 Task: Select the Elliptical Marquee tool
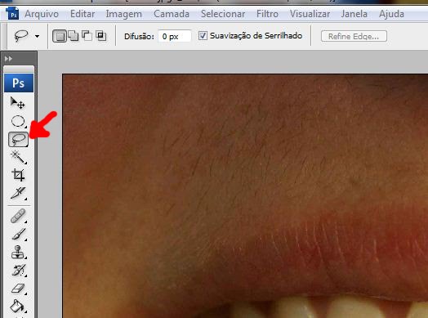coord(18,121)
